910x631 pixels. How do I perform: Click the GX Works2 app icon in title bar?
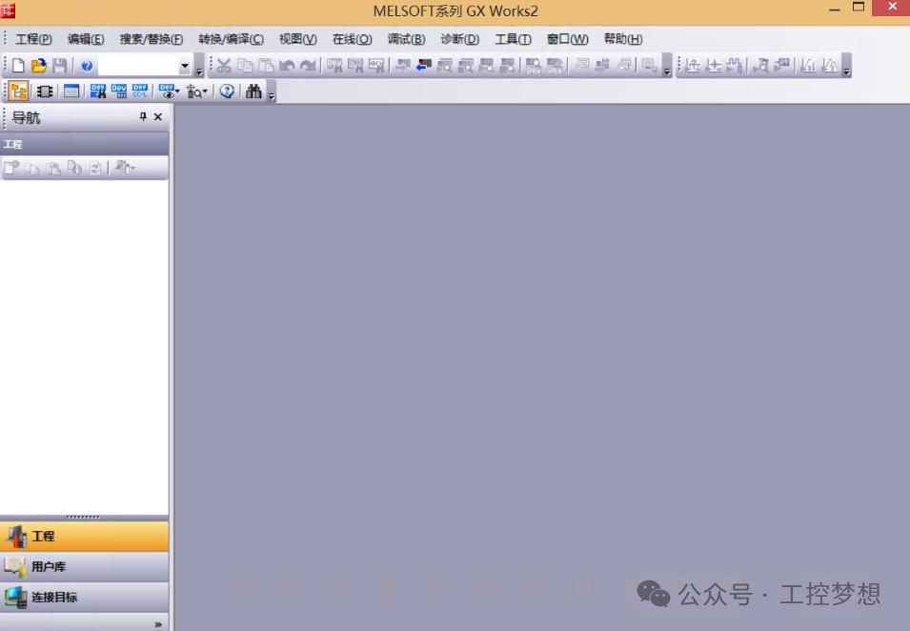[8, 10]
